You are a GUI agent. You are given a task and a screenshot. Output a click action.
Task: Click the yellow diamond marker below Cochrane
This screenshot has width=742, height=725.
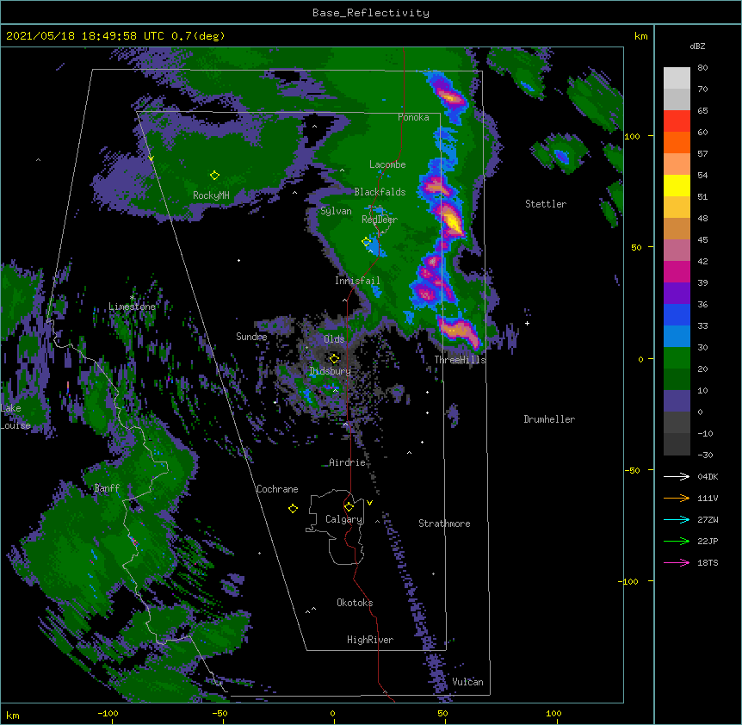click(293, 509)
